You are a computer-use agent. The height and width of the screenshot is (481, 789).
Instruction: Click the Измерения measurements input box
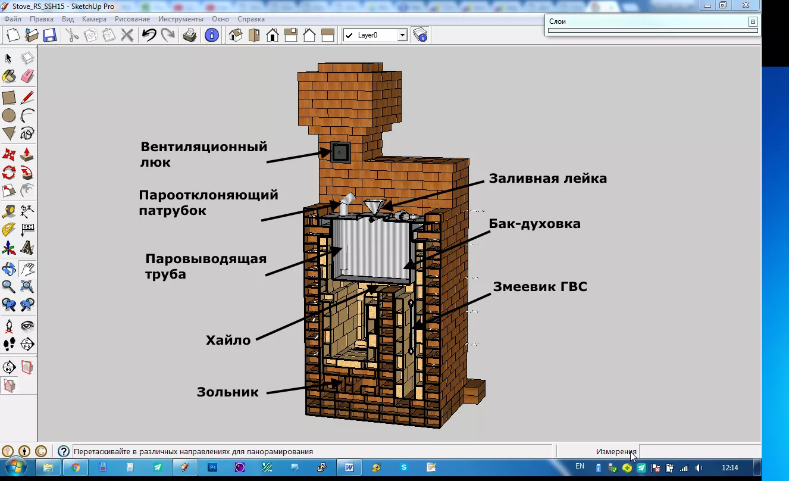point(699,451)
